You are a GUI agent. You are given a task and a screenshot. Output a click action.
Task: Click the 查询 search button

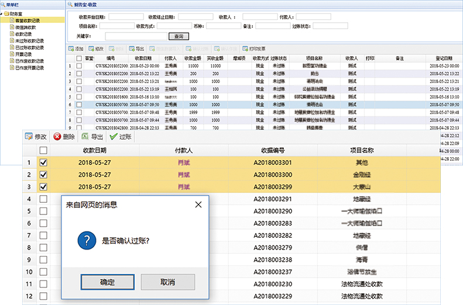pos(179,36)
